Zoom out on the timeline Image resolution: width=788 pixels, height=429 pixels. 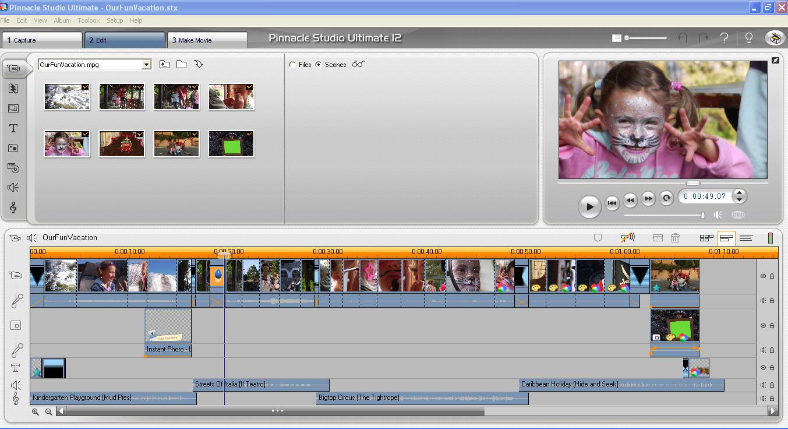click(x=48, y=412)
